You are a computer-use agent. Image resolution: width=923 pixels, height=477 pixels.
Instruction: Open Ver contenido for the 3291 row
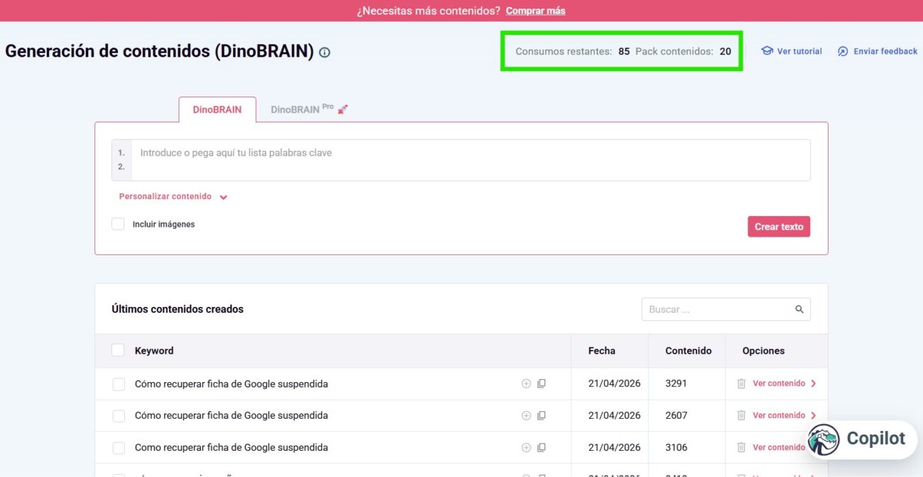tap(785, 383)
